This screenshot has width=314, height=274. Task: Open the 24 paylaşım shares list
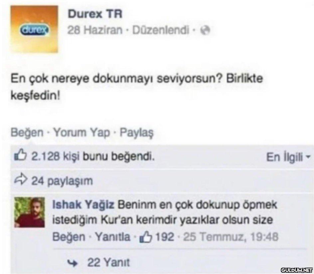[x=62, y=181]
